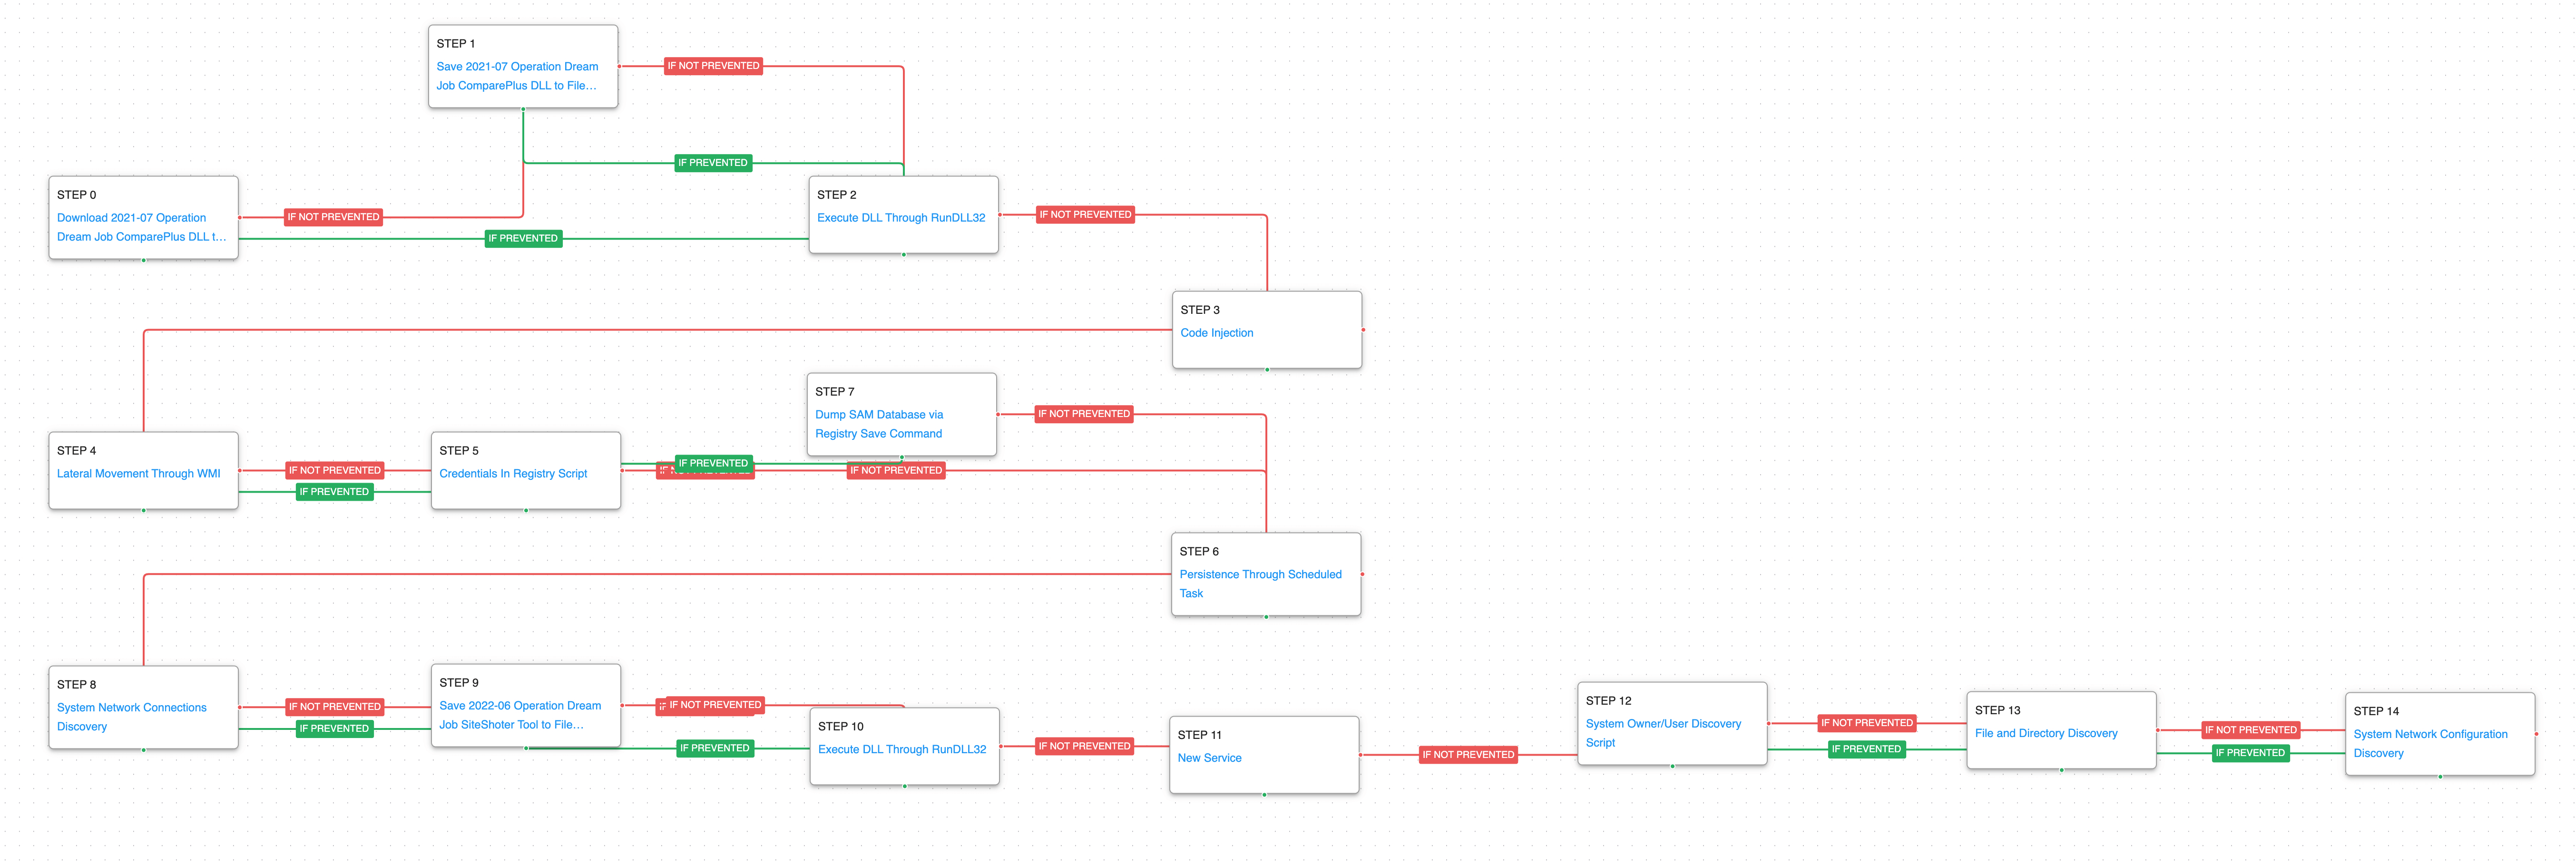Click the File and Directory Discovery link
The height and width of the screenshot is (864, 2576).
tap(2045, 734)
